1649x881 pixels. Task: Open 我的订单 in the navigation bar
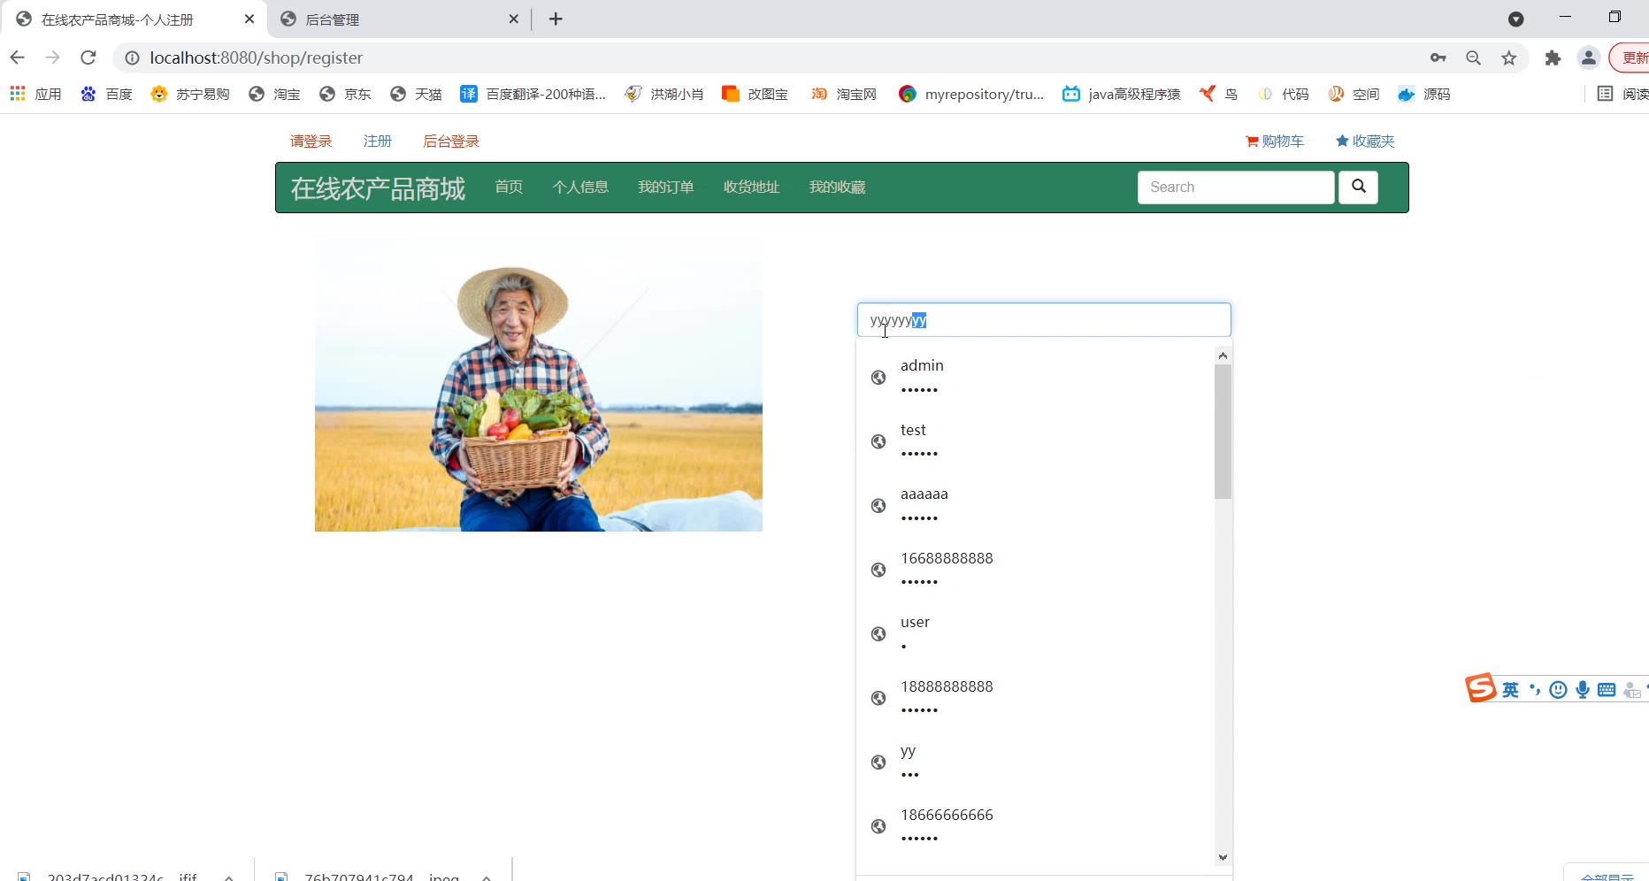click(665, 188)
